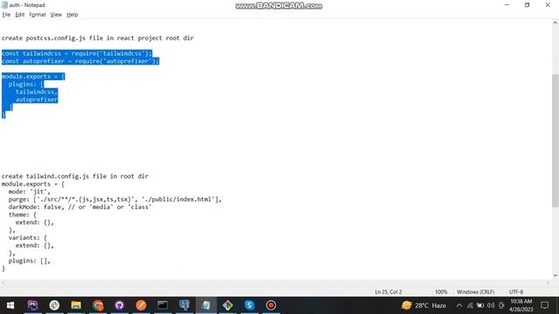
Task: Open the command prompt taskbar icon
Action: pyautogui.click(x=162, y=305)
